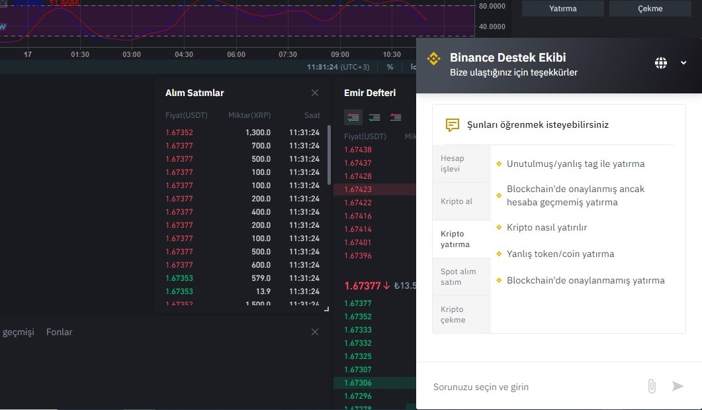This screenshot has width=702, height=410.
Task: Click the trade row with amount 1,300.0
Action: point(242,132)
